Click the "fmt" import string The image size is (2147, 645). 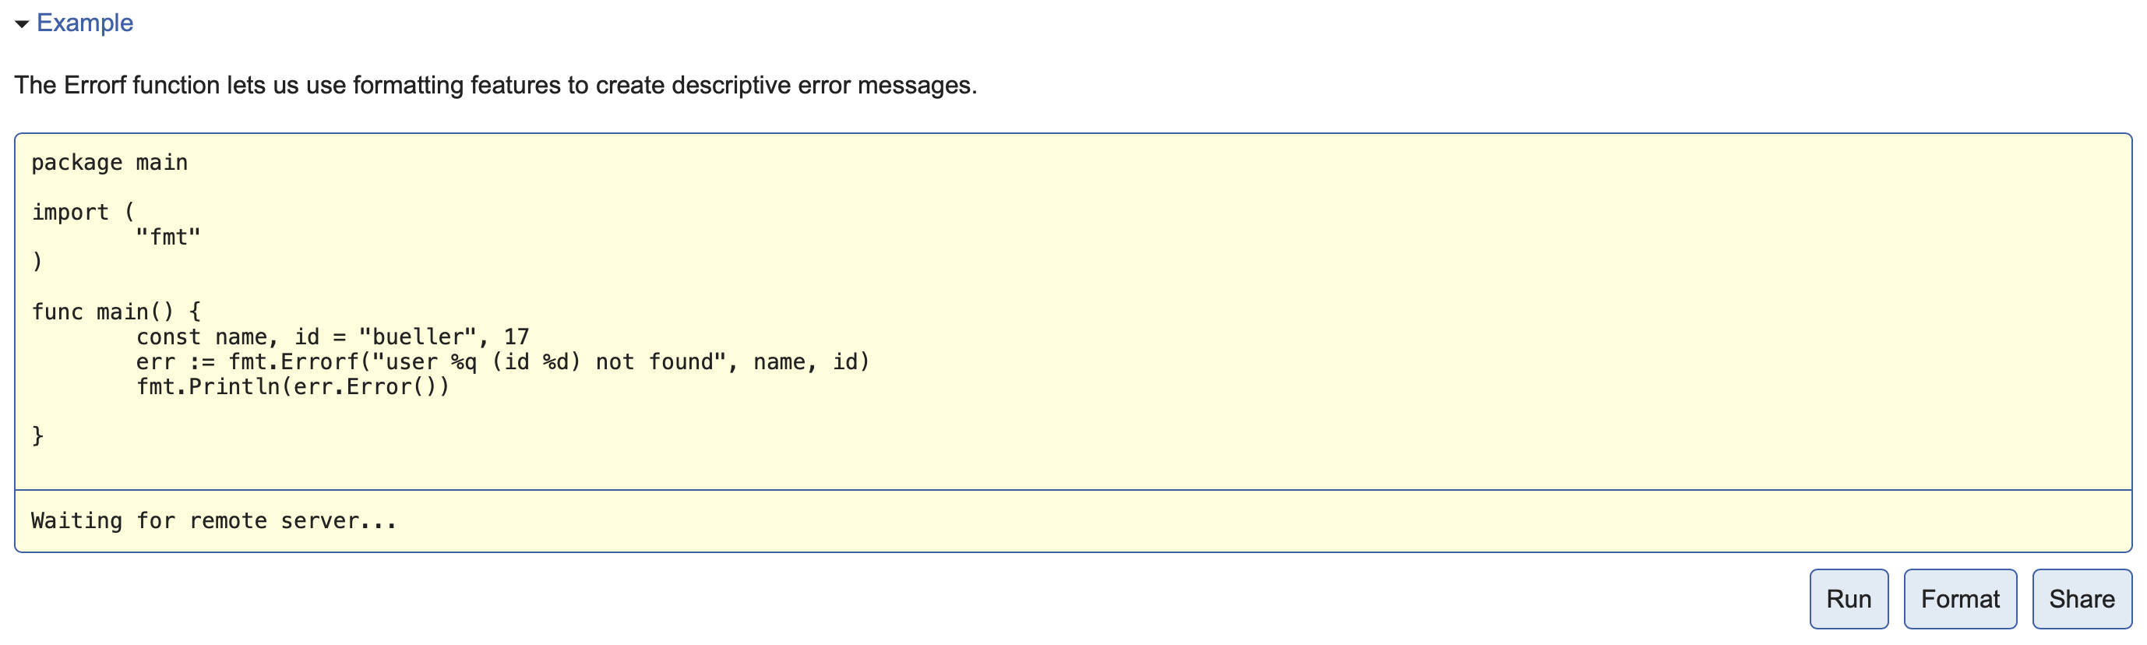click(167, 238)
